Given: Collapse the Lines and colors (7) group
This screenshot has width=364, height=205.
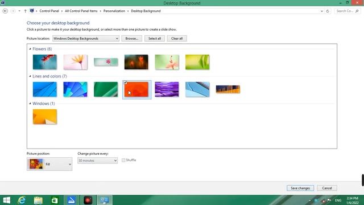Looking at the screenshot, I should click(30, 76).
